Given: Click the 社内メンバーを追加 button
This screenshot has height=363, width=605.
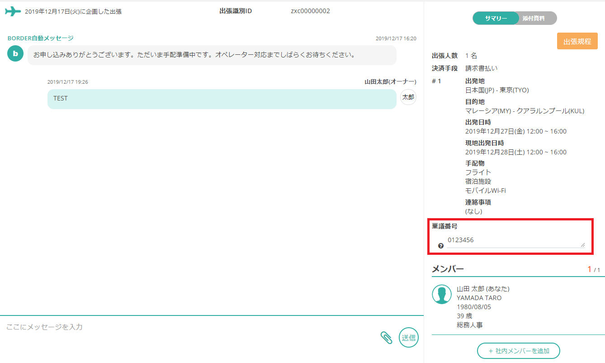Looking at the screenshot, I should [518, 351].
